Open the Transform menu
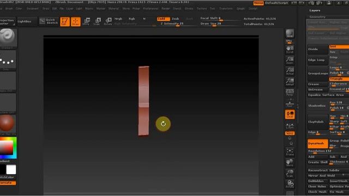 tap(226, 9)
